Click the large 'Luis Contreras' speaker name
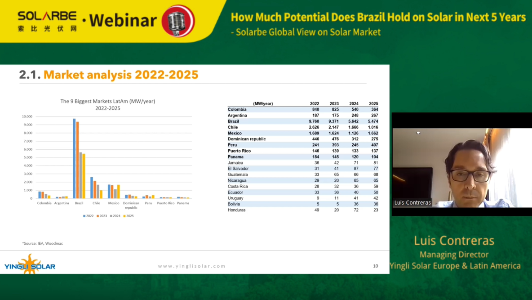 click(x=454, y=241)
